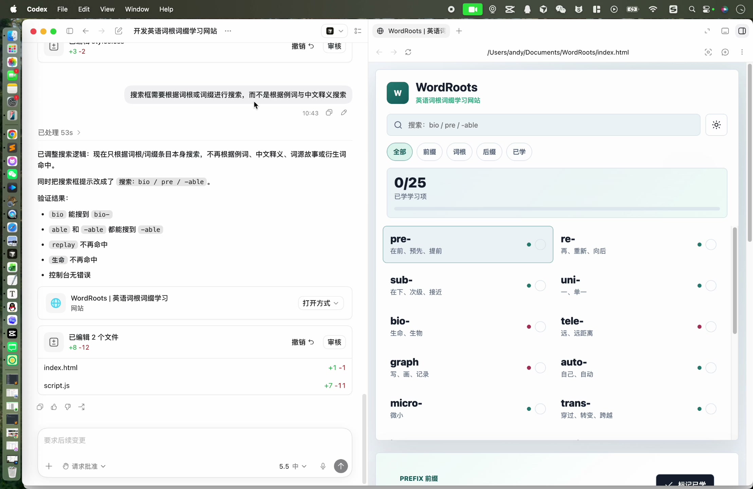753x489 pixels.
Task: Mark tele- as learned circle
Action: coord(711,327)
